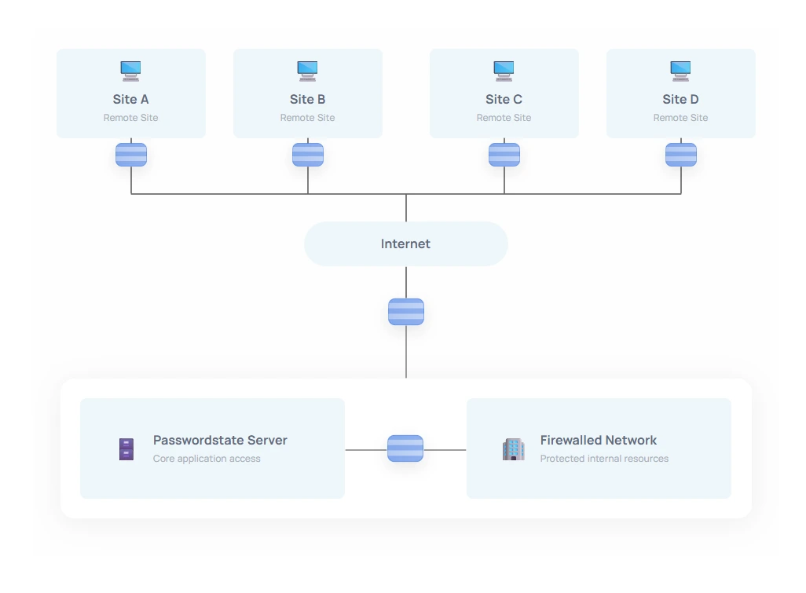Click the Site C computer monitor icon
The width and height of the screenshot is (806, 593).
[504, 71]
